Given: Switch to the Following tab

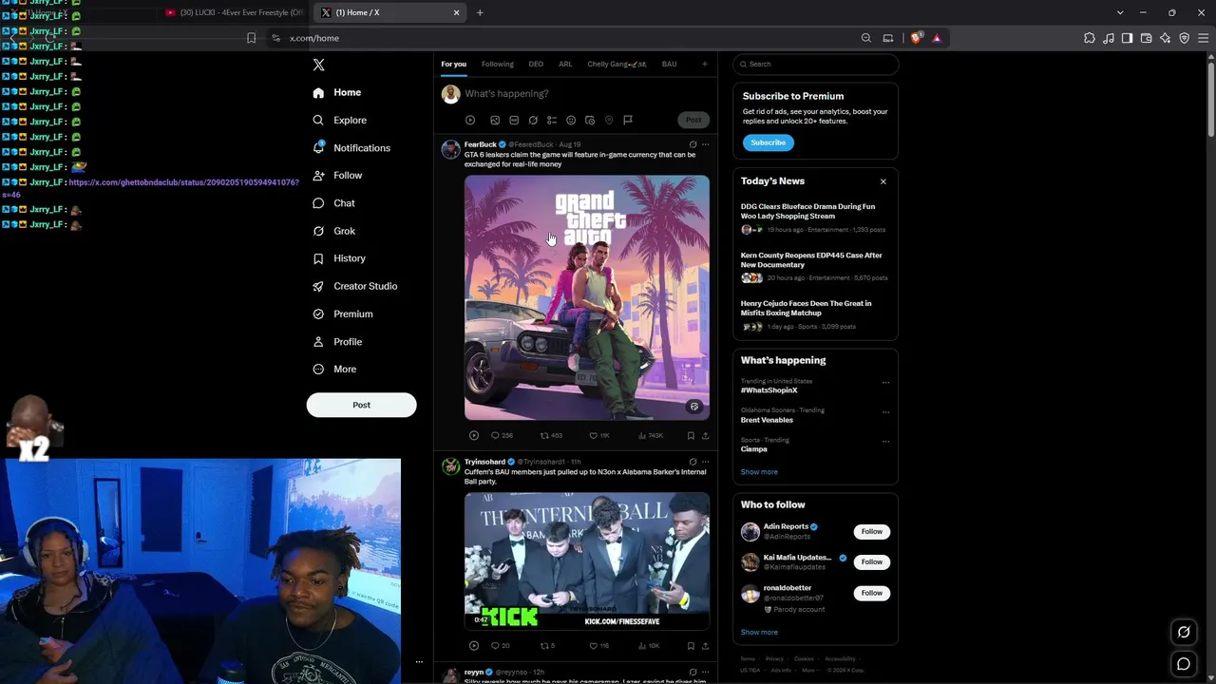Looking at the screenshot, I should [x=498, y=65].
